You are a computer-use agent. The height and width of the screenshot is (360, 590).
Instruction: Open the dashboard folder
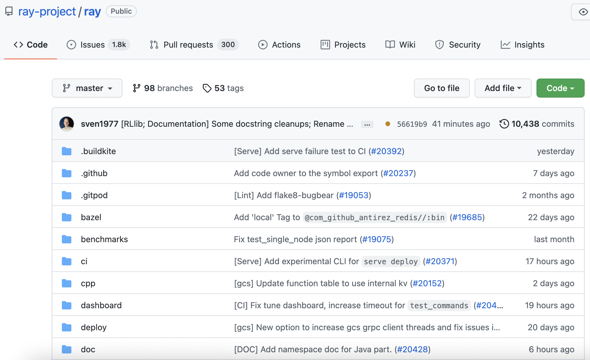point(101,305)
